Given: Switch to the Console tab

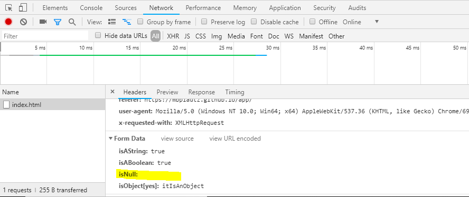Looking at the screenshot, I should pos(91,8).
